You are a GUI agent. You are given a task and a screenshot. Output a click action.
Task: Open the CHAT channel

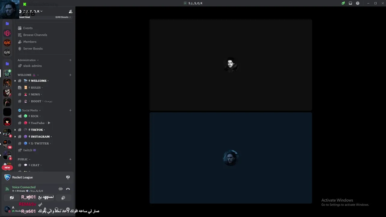coord(45,165)
